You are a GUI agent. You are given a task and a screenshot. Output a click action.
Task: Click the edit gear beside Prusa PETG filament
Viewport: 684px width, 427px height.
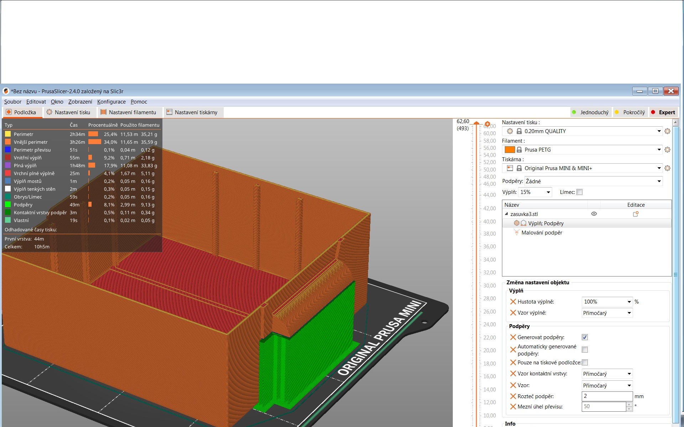coord(667,150)
